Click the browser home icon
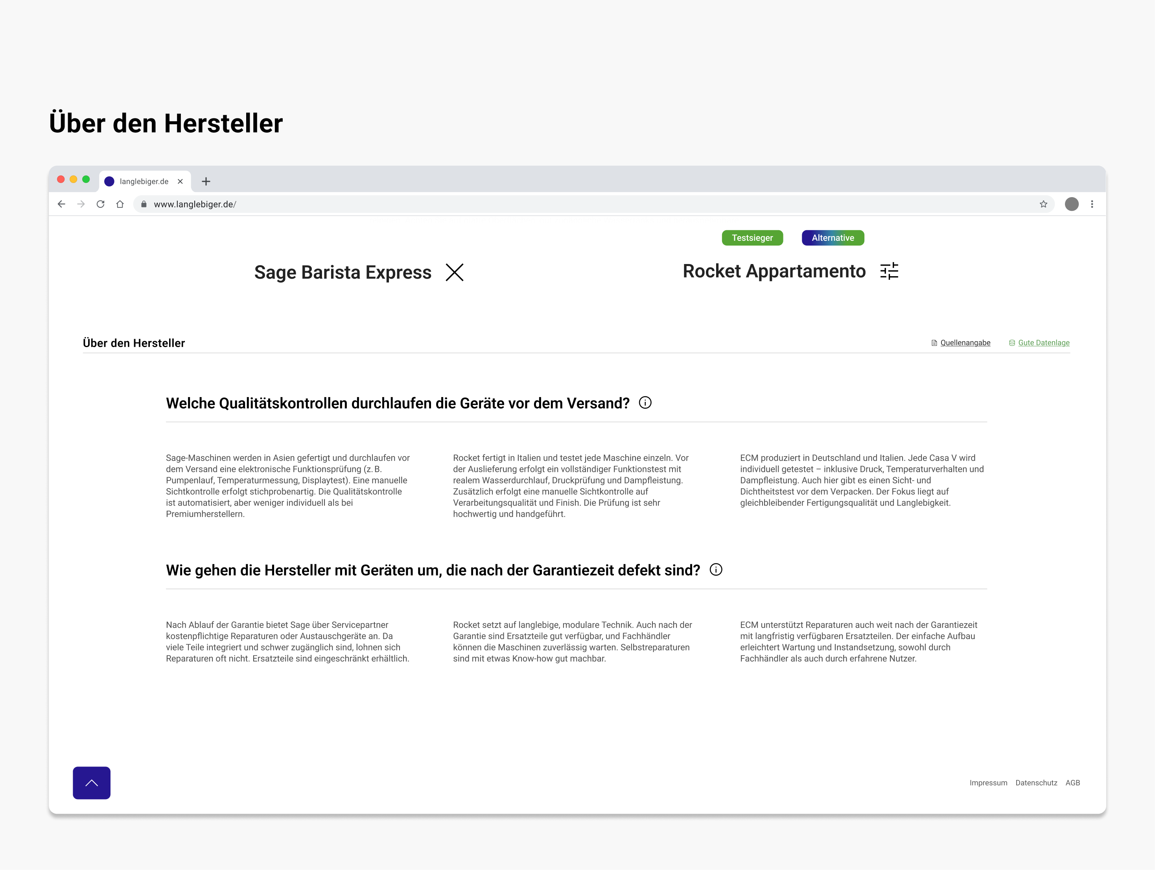 pos(120,204)
